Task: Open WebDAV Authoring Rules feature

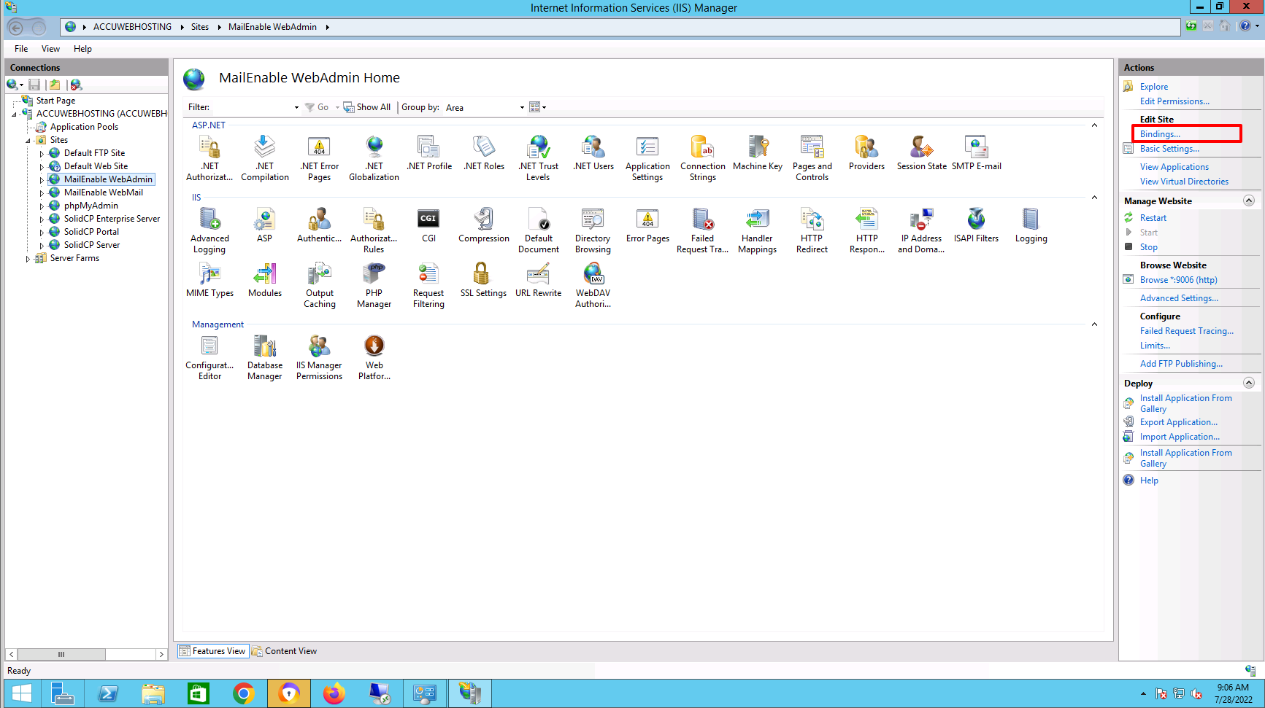Action: 593,284
